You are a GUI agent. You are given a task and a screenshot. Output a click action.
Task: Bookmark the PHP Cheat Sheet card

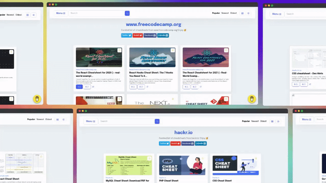coord(203,158)
